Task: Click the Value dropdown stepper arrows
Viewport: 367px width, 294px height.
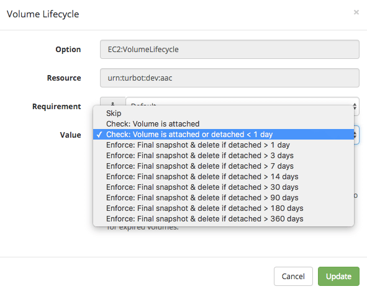Action: (x=356, y=135)
